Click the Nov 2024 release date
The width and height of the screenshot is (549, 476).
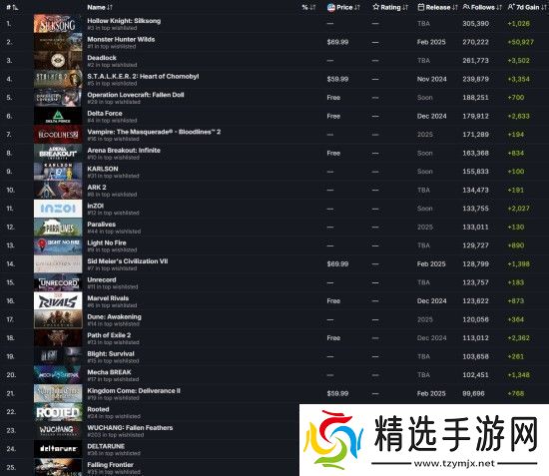(431, 79)
